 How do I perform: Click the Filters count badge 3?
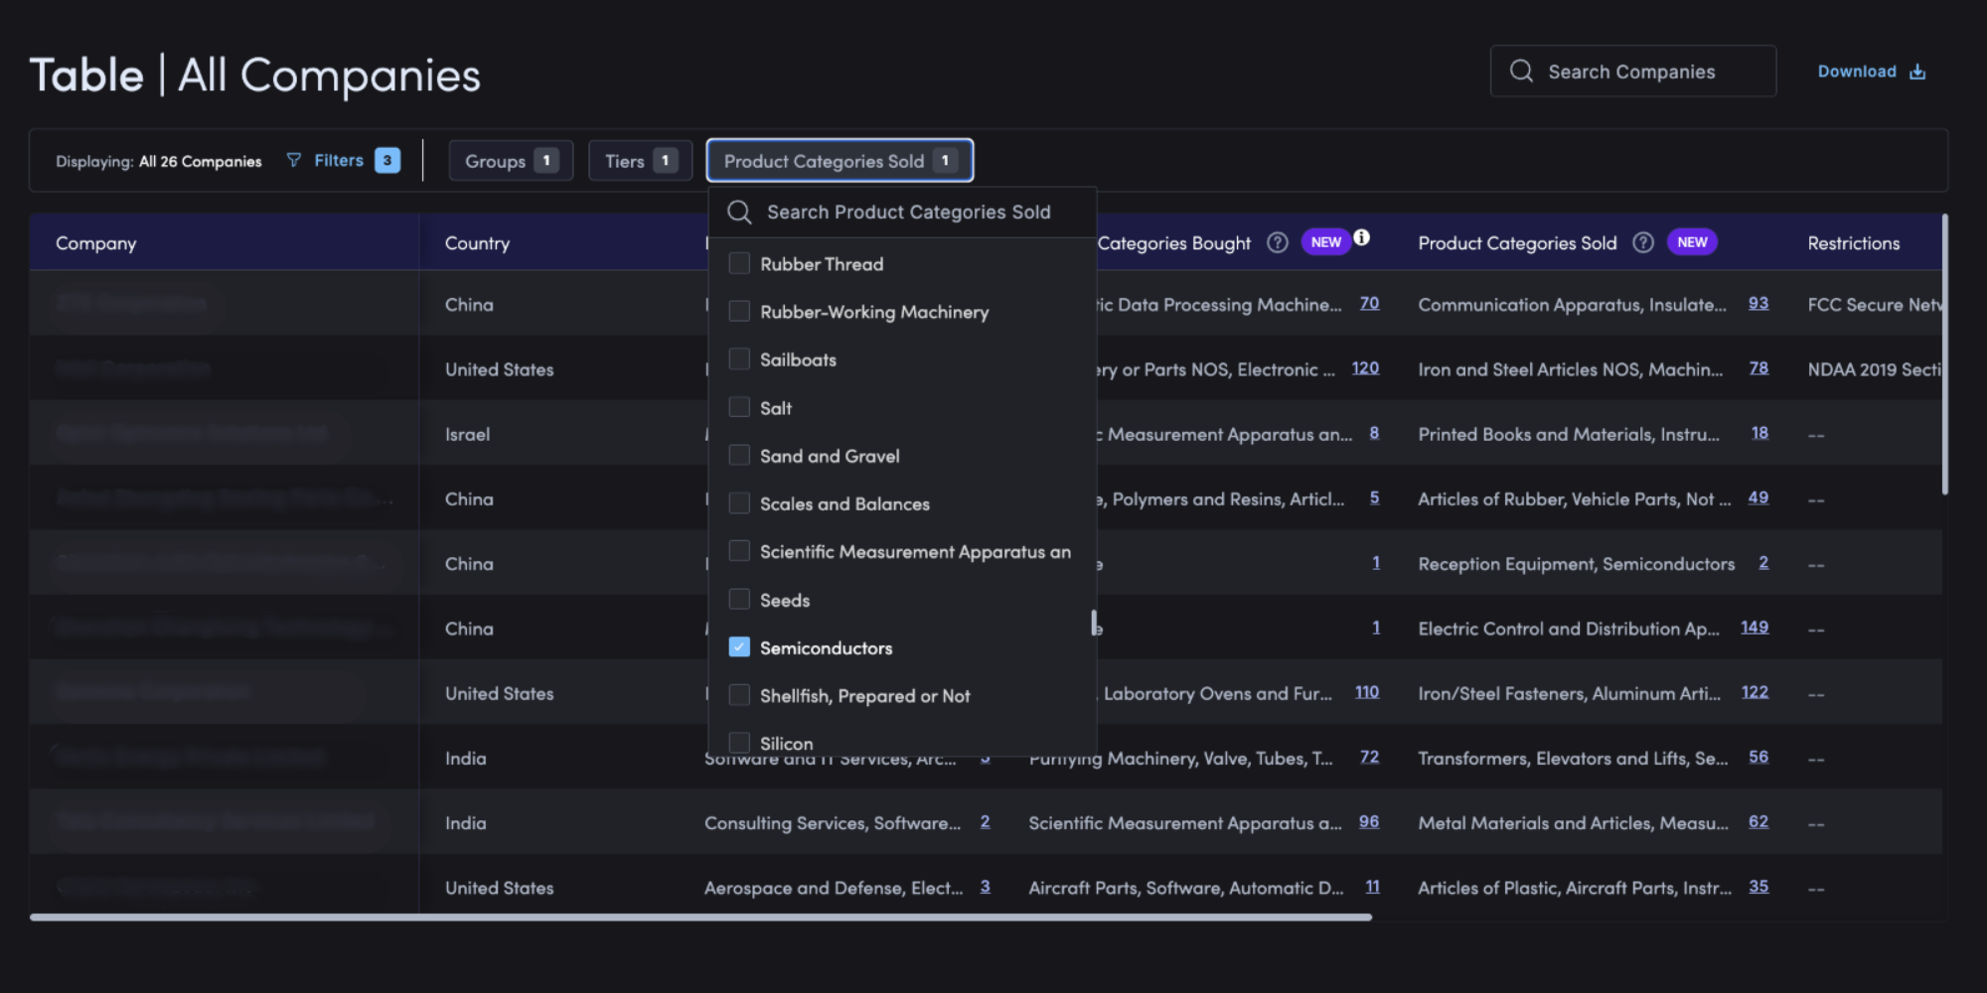pyautogui.click(x=387, y=160)
